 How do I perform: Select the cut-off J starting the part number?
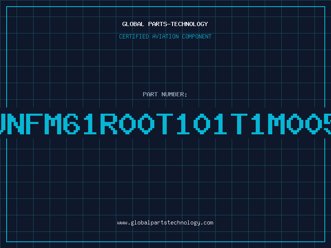tap(2, 124)
